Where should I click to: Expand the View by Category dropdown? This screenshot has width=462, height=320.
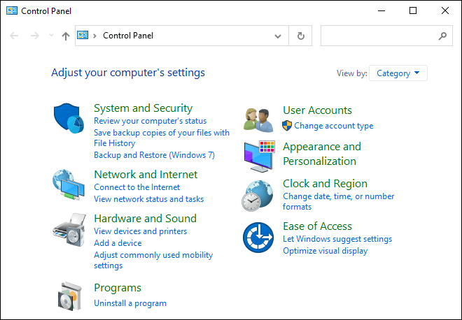[x=398, y=73]
